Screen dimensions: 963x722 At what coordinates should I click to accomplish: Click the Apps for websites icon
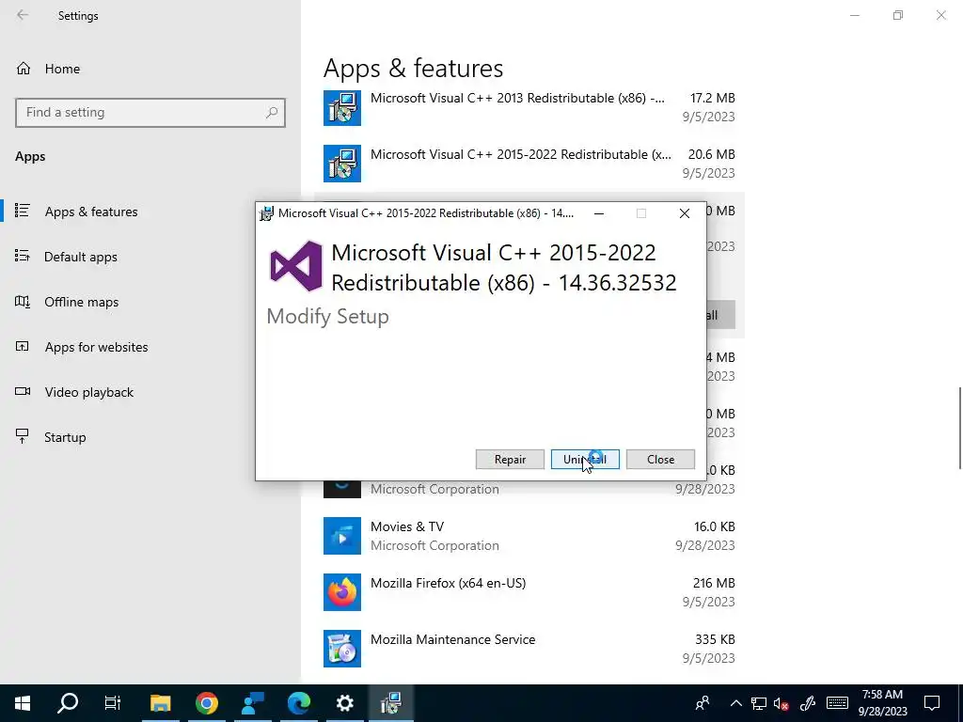[23, 346]
